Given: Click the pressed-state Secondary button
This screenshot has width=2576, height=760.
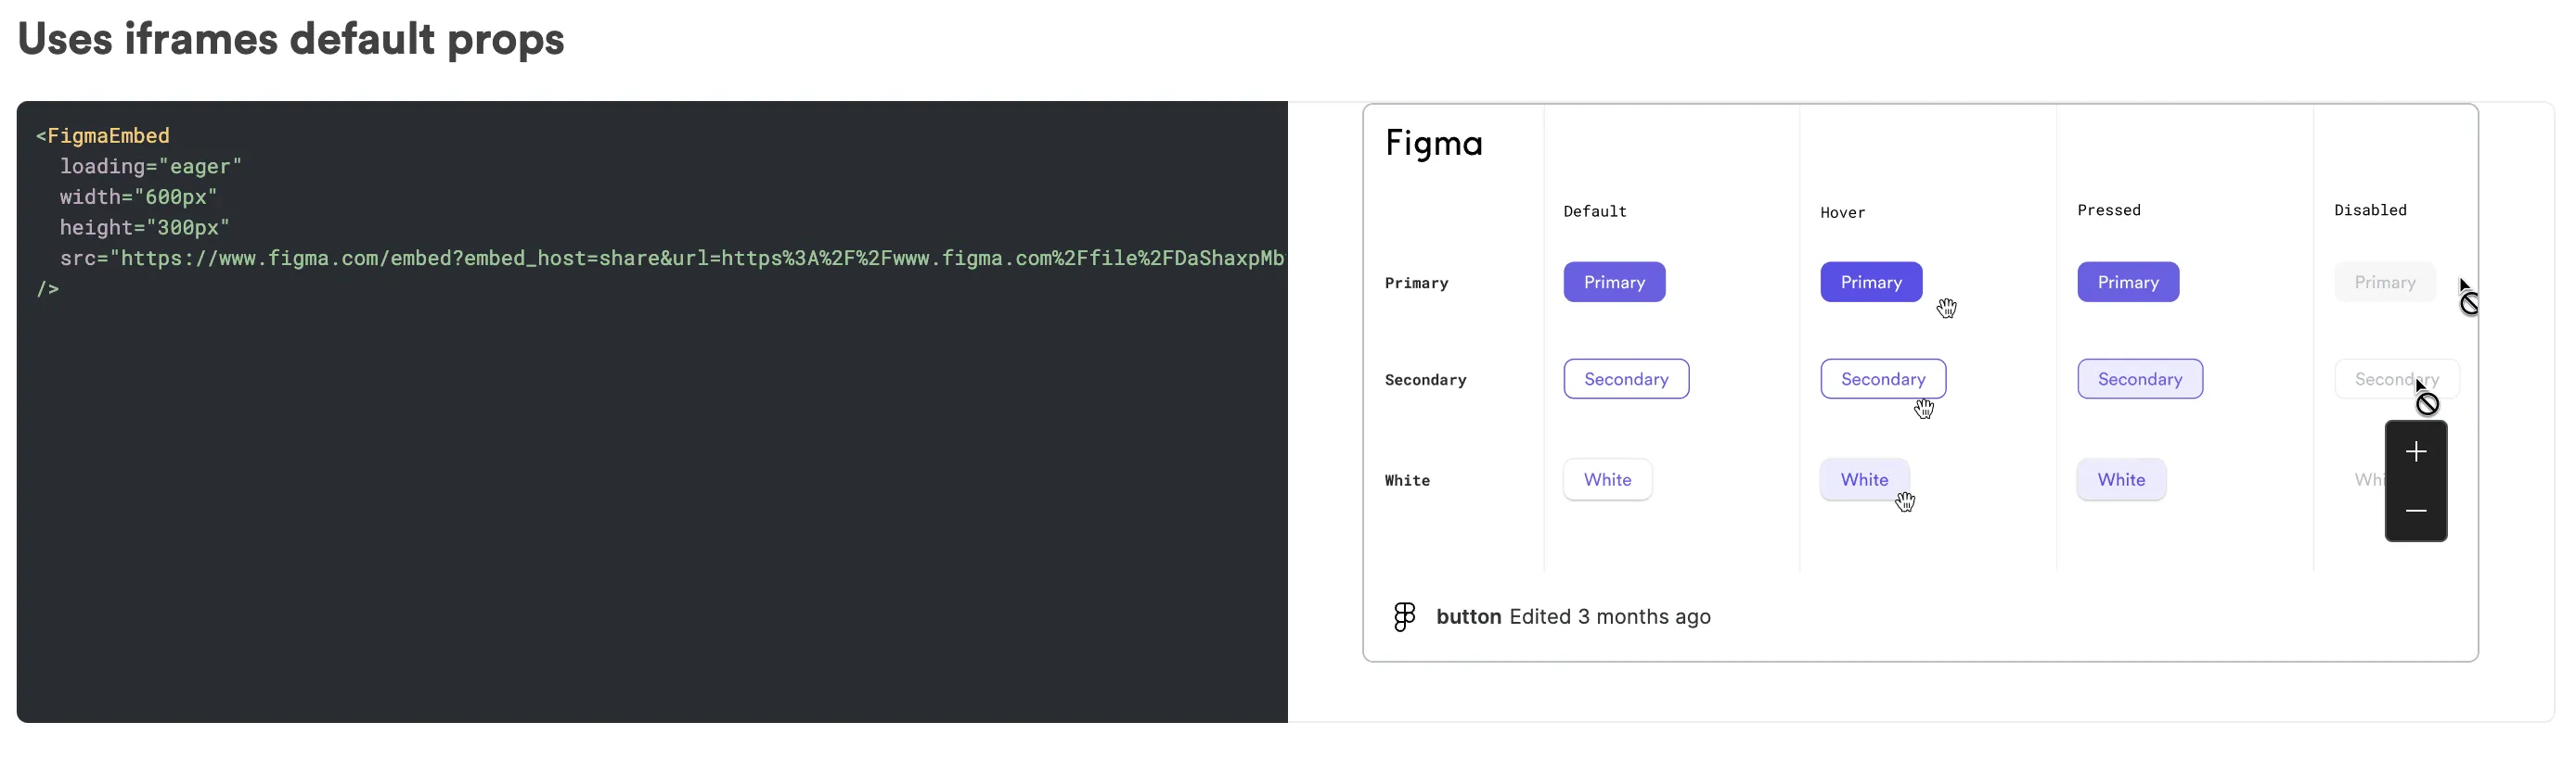Looking at the screenshot, I should 2139,378.
